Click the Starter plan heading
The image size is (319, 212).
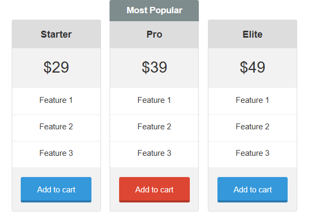tap(56, 34)
